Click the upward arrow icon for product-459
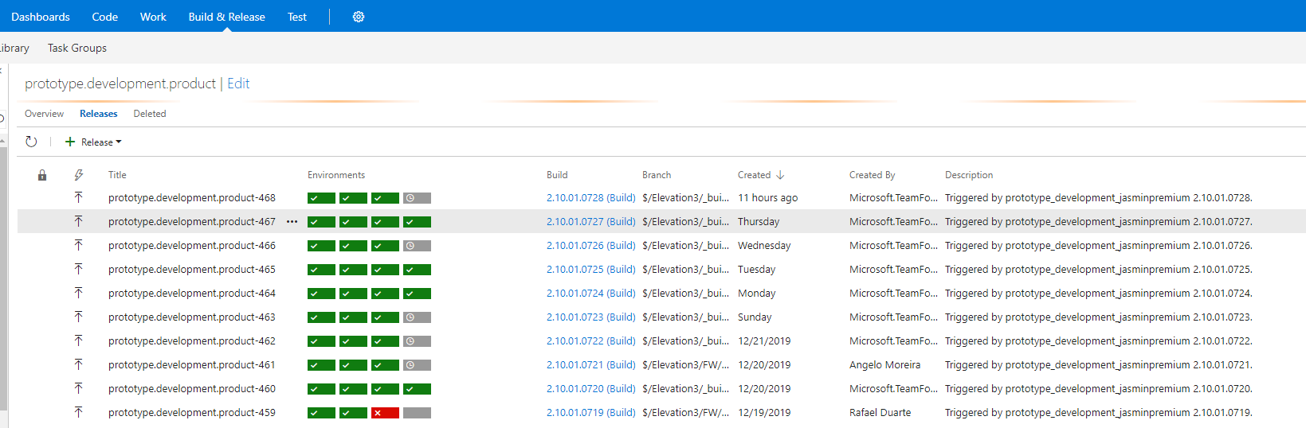Viewport: 1306px width, 428px height. pyautogui.click(x=78, y=412)
